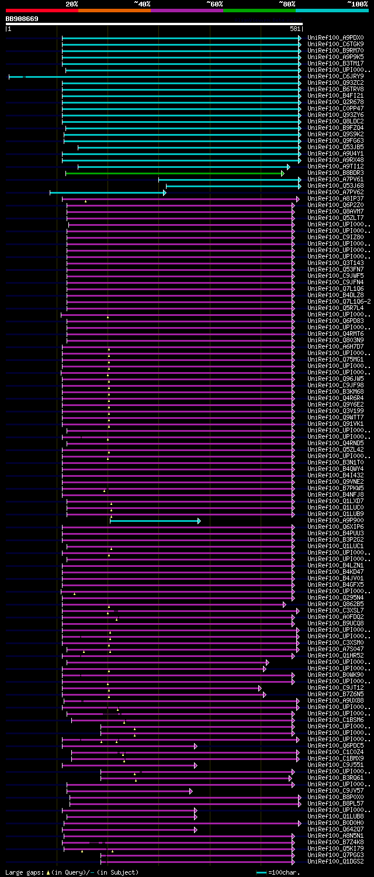Select the hit label UniRef100_C9JT12
The height and width of the screenshot is (877, 374).
pos(335,688)
